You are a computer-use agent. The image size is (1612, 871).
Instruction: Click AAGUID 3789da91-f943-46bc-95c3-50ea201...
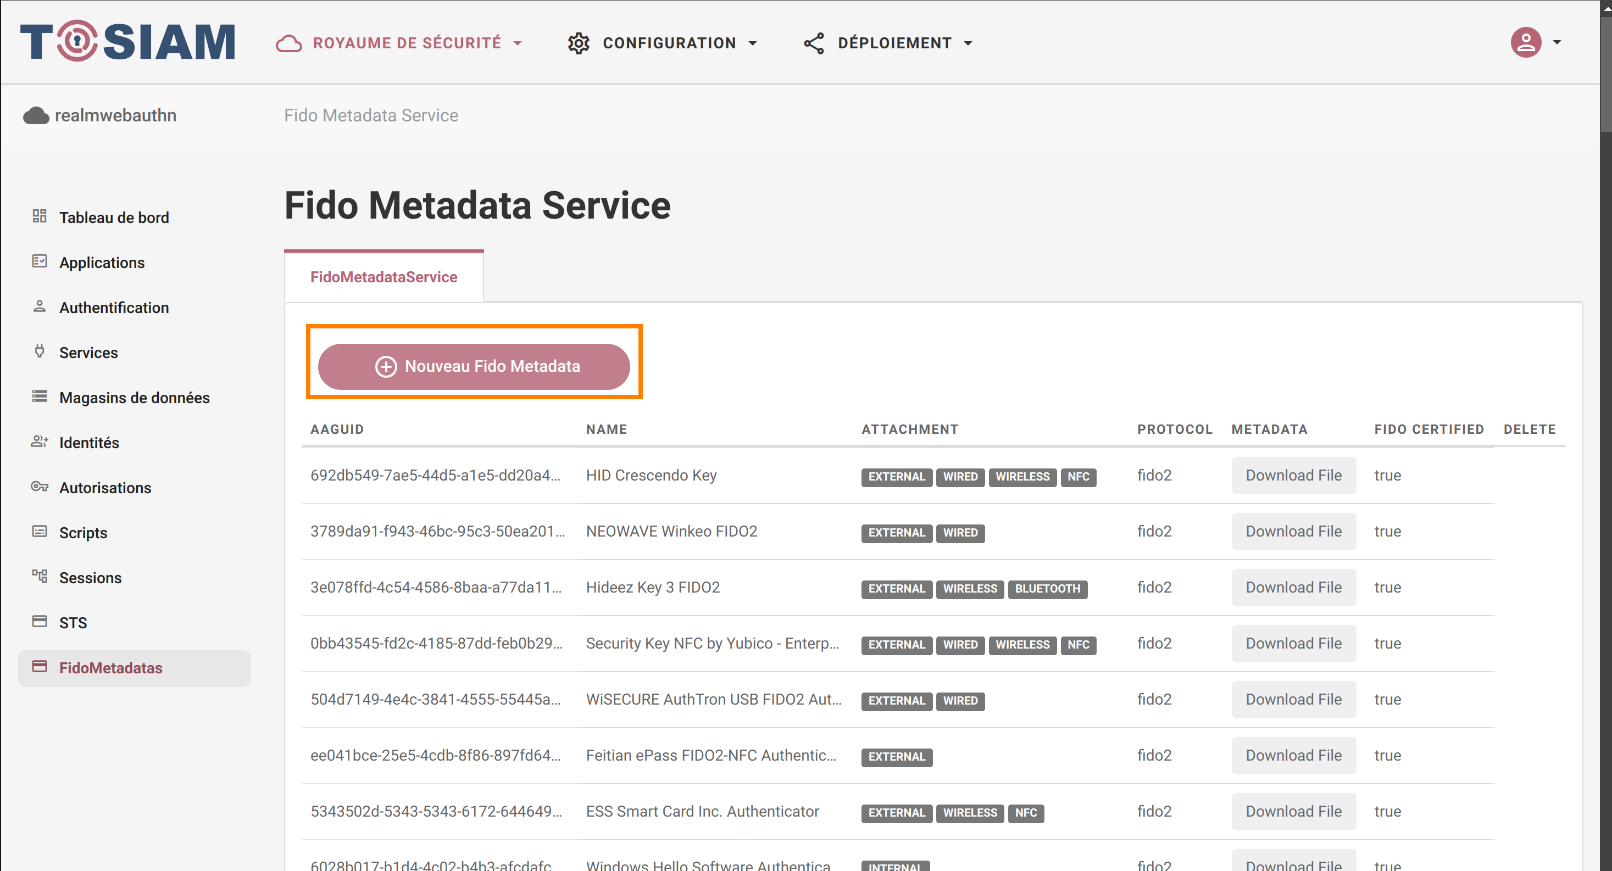coord(437,531)
